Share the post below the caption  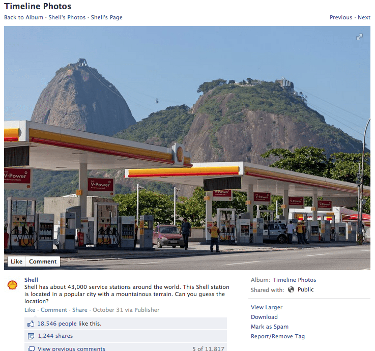80,310
